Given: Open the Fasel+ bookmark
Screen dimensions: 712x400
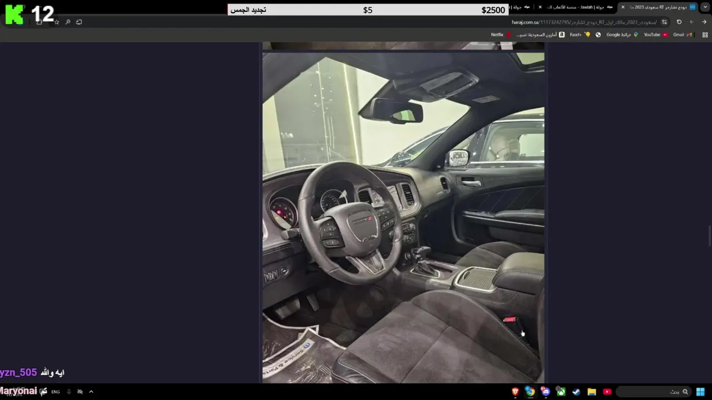Looking at the screenshot, I should (x=580, y=34).
